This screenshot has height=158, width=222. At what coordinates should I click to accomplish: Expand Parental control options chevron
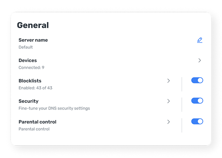point(169,122)
